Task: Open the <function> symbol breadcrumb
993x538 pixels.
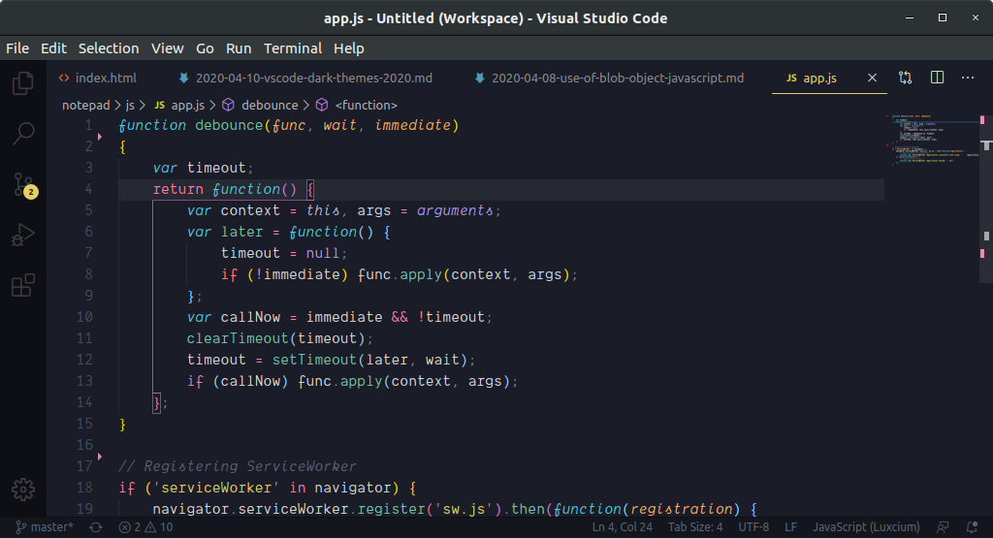Action: pos(357,105)
